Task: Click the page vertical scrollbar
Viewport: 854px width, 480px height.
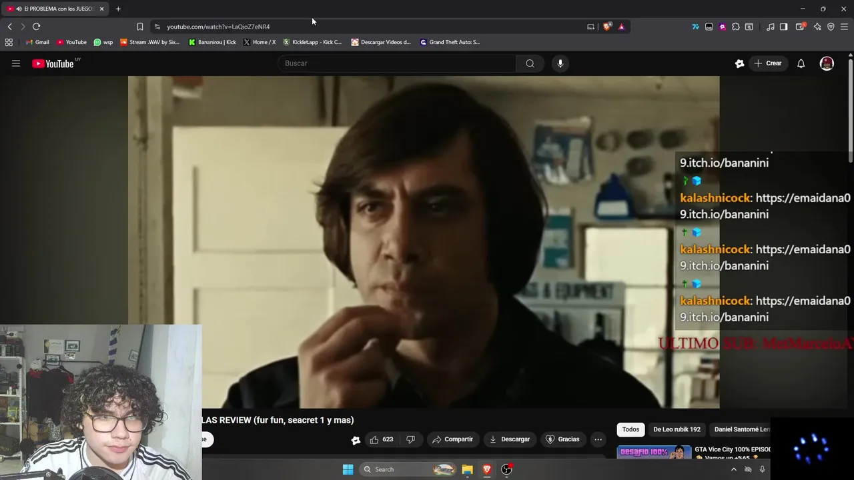Action: tap(850, 110)
